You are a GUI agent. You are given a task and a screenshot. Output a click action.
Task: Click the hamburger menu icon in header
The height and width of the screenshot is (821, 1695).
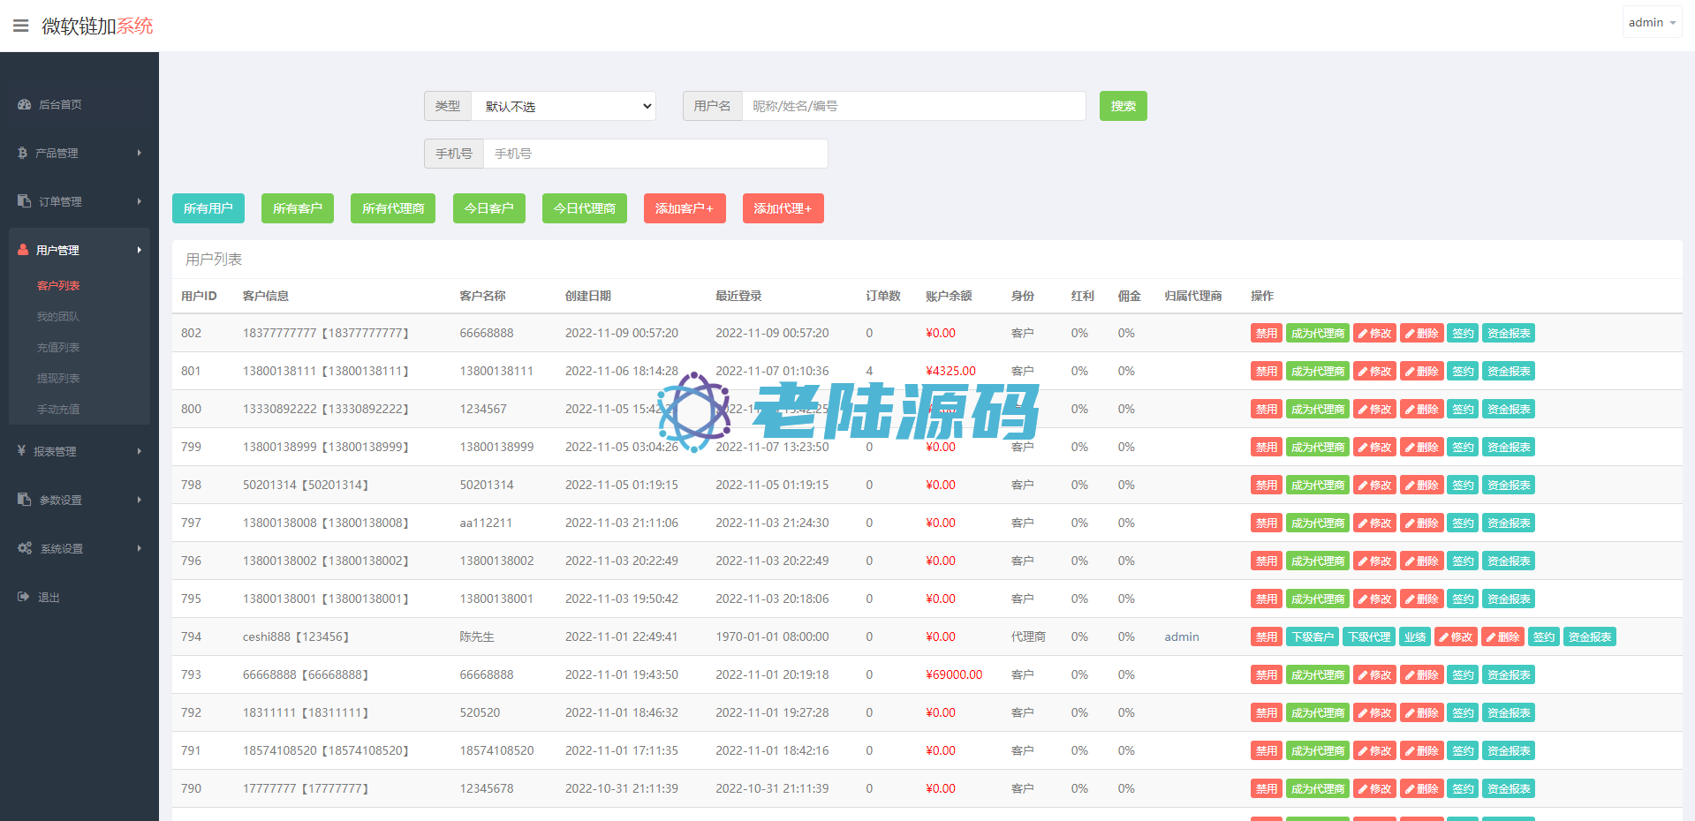pyautogui.click(x=20, y=26)
